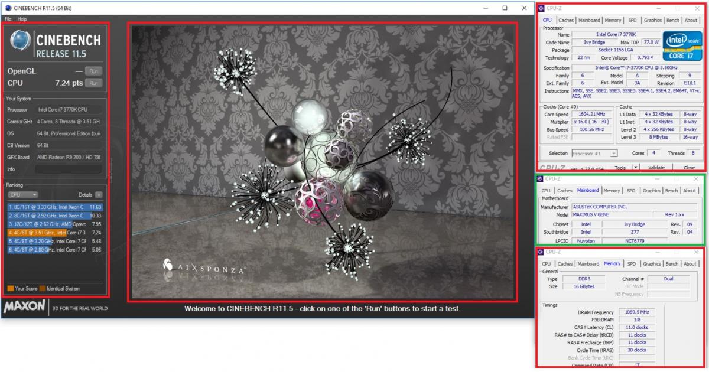Run the OpenGL benchmark
Screen dimensions: 709x372
93,71
